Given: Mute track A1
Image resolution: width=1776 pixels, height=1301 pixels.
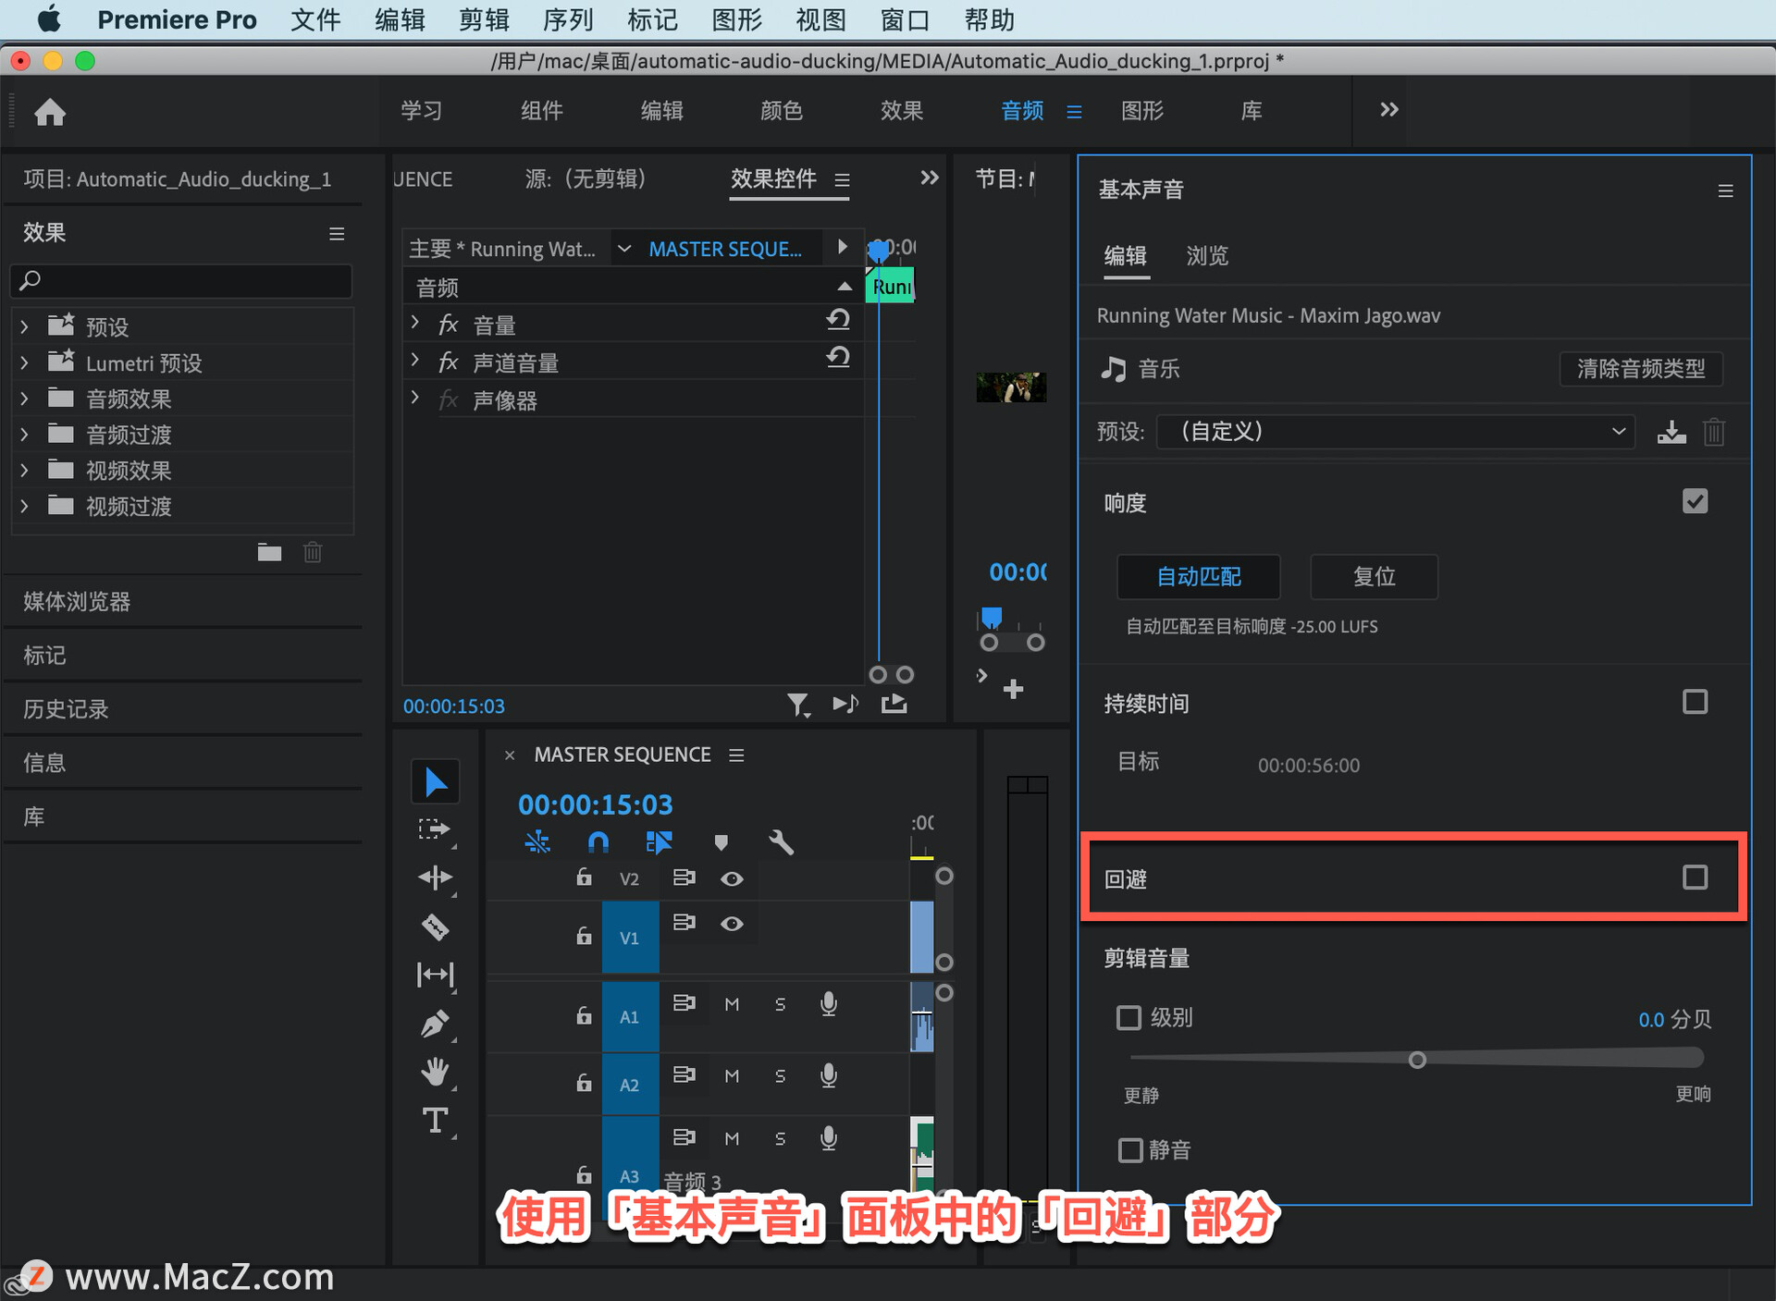Looking at the screenshot, I should [x=732, y=1004].
